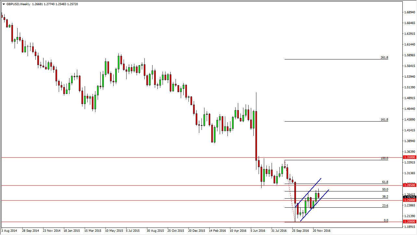Click the 1.28500 price tag on the axis
417x235 pixels.
click(x=409, y=184)
